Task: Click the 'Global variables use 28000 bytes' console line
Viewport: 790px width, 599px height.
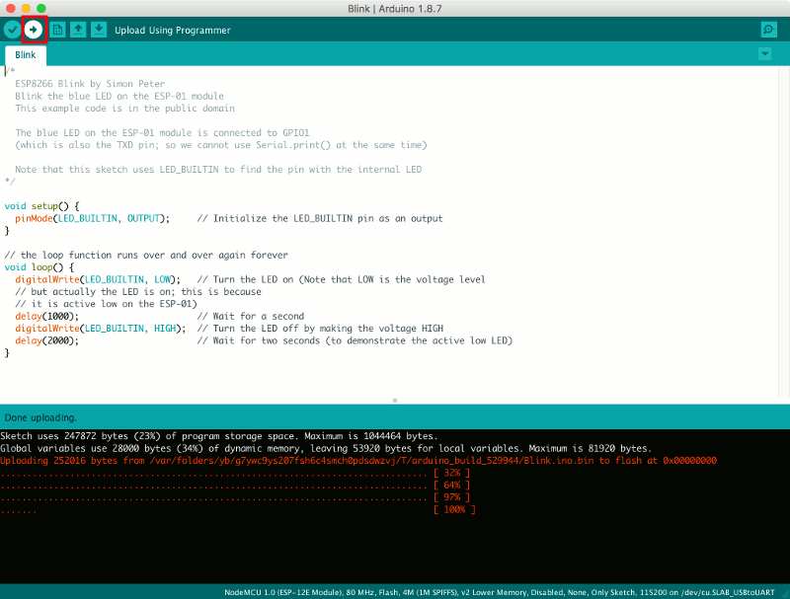Action: click(326, 448)
